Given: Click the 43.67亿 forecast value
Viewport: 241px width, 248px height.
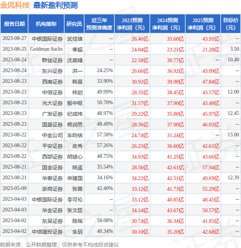Looking at the screenshot, I should point(175,210).
